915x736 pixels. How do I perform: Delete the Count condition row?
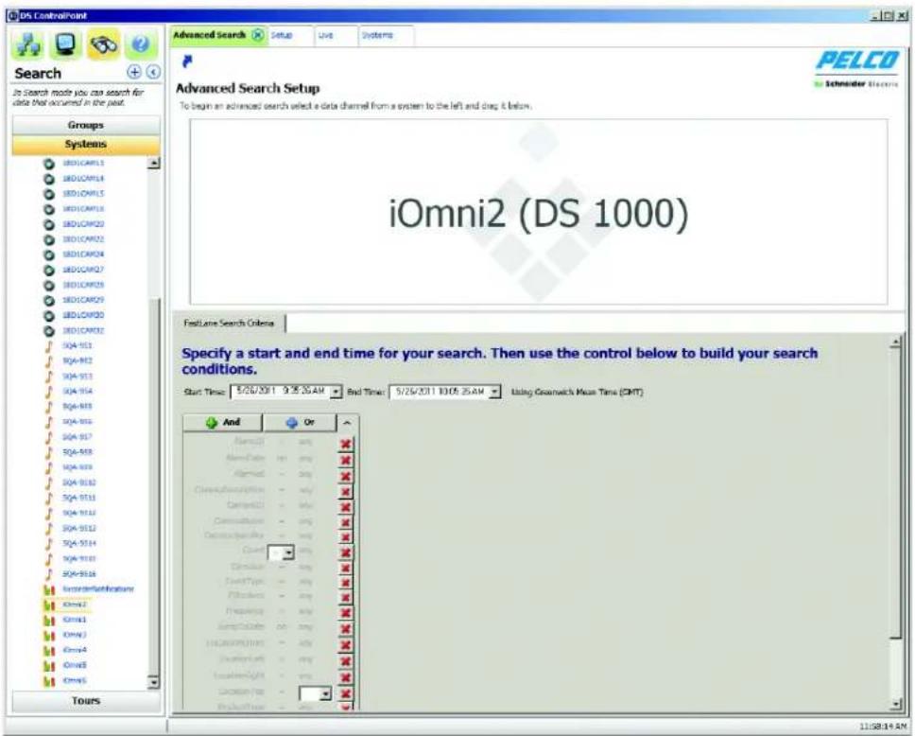pyautogui.click(x=345, y=552)
